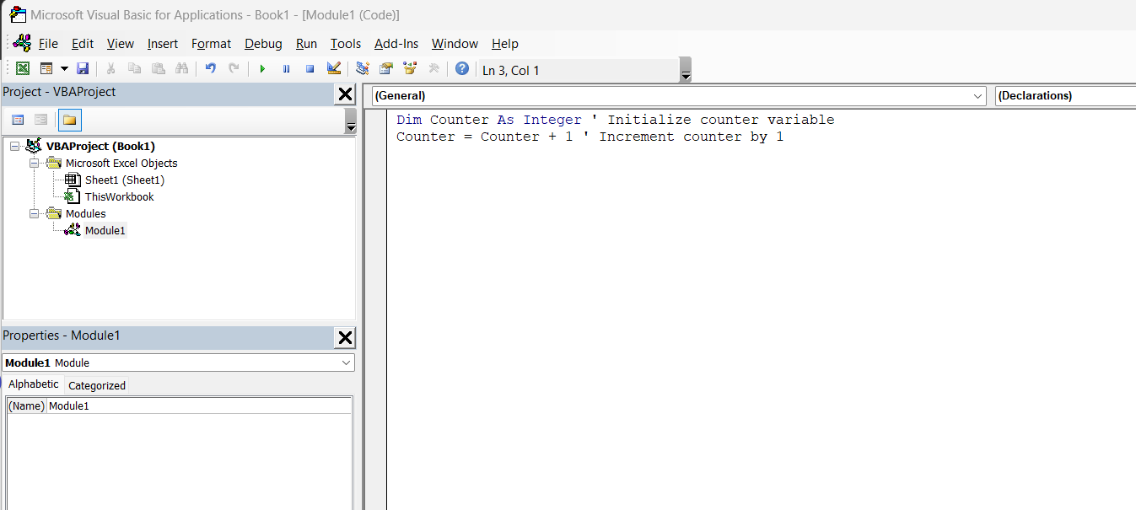This screenshot has width=1136, height=510.
Task: Click the Break pause icon
Action: coord(286,69)
